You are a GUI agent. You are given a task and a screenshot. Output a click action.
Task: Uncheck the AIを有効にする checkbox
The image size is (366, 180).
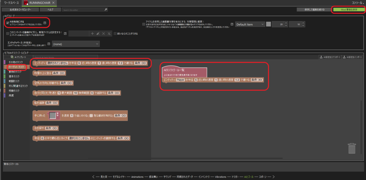[8, 23]
